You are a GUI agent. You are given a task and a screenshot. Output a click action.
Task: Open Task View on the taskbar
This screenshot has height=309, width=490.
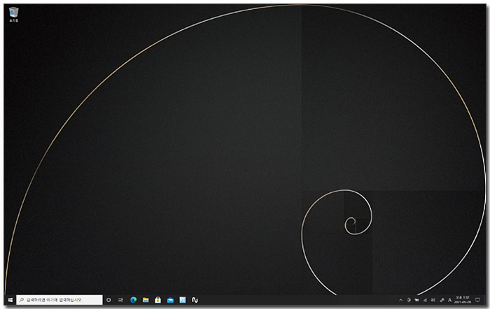(120, 300)
